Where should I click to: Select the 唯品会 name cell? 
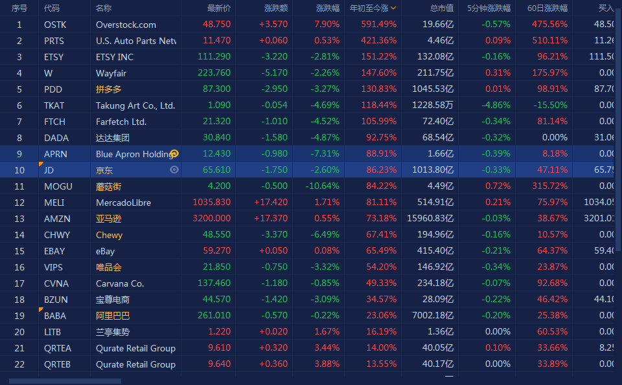point(108,267)
